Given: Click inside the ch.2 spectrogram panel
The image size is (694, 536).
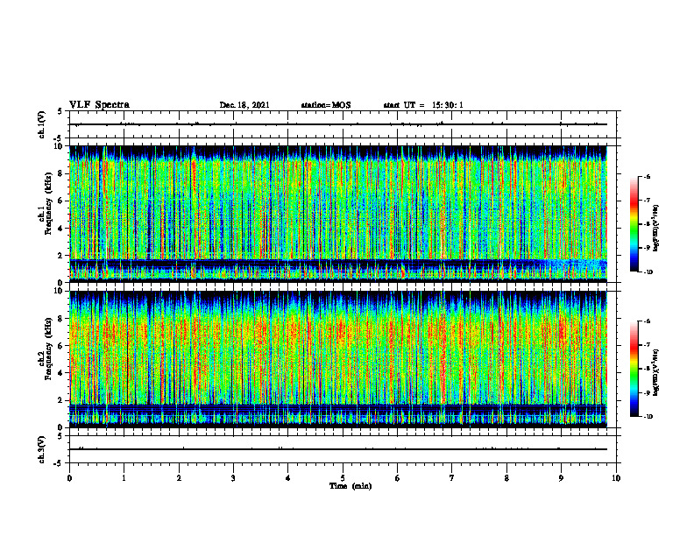Looking at the screenshot, I should 338,359.
